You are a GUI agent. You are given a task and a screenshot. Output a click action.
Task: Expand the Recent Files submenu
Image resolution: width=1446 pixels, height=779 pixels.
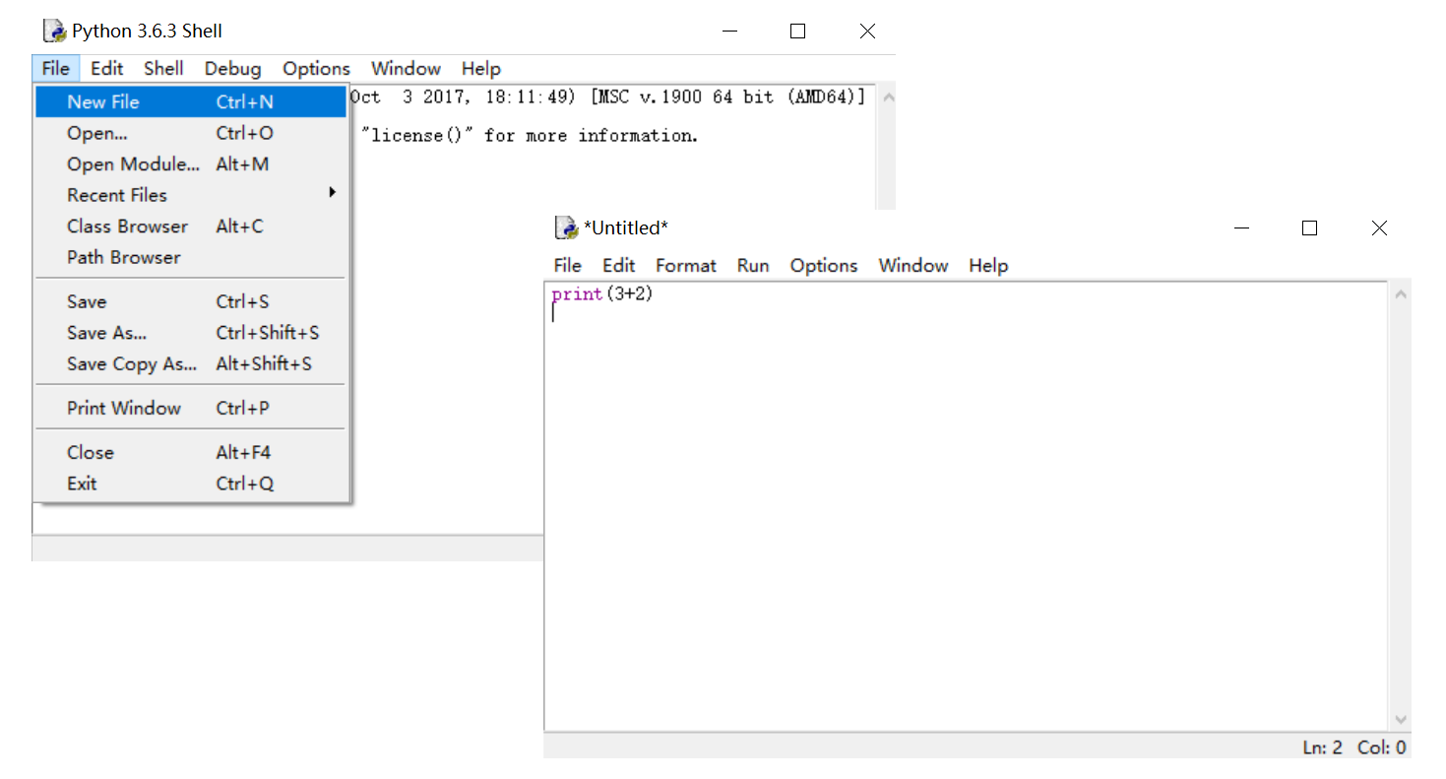click(x=191, y=195)
